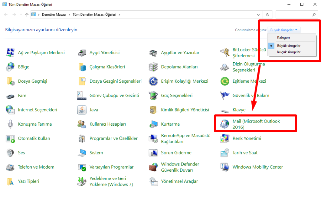Click the Programlar ve Özellikler link

coord(113,138)
